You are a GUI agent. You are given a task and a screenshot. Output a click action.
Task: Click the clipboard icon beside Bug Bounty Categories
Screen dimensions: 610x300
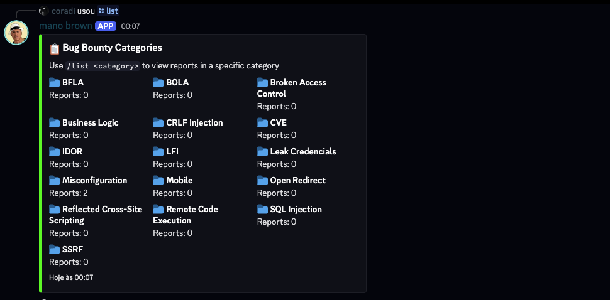55,48
